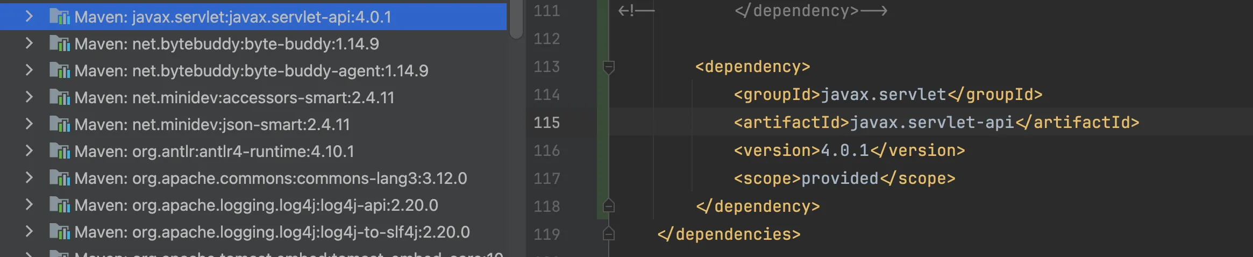Click line number 119 in gutter
The height and width of the screenshot is (257, 1253).
coord(546,234)
